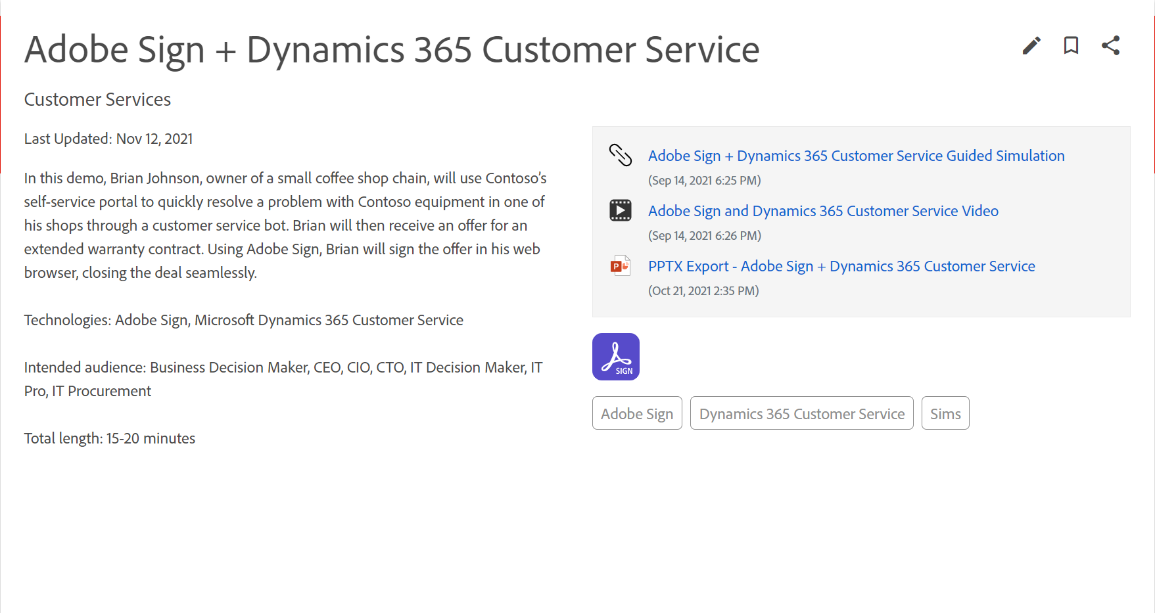Select the Sims tag
Screen dimensions: 1155x613
[x=945, y=413]
